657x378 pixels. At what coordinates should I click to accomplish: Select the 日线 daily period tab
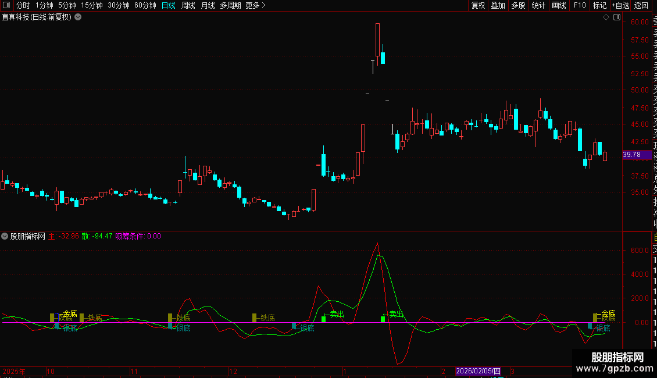169,5
